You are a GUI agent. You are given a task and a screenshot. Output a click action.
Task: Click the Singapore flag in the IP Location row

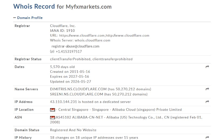(x=52, y=110)
